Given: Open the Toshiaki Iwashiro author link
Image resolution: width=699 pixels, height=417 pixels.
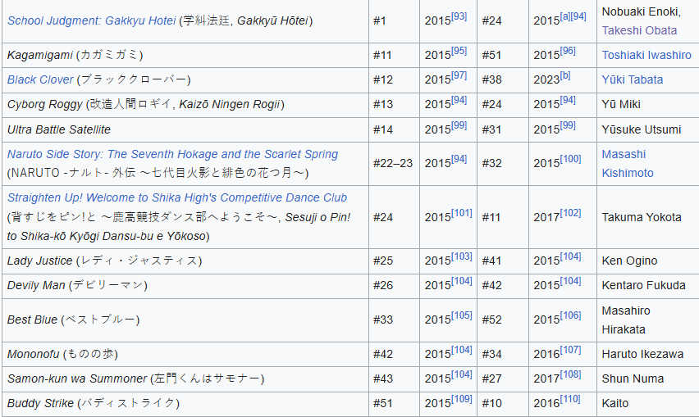Looking at the screenshot, I should pos(646,55).
